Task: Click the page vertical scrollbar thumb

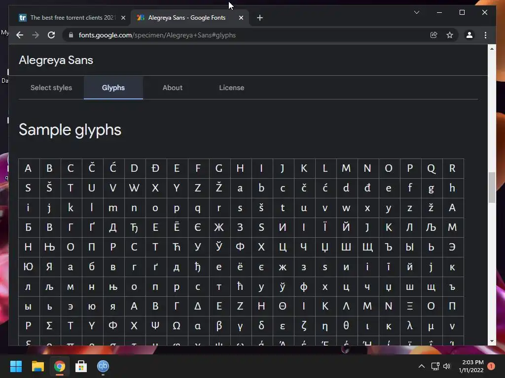Action: pyautogui.click(x=492, y=188)
